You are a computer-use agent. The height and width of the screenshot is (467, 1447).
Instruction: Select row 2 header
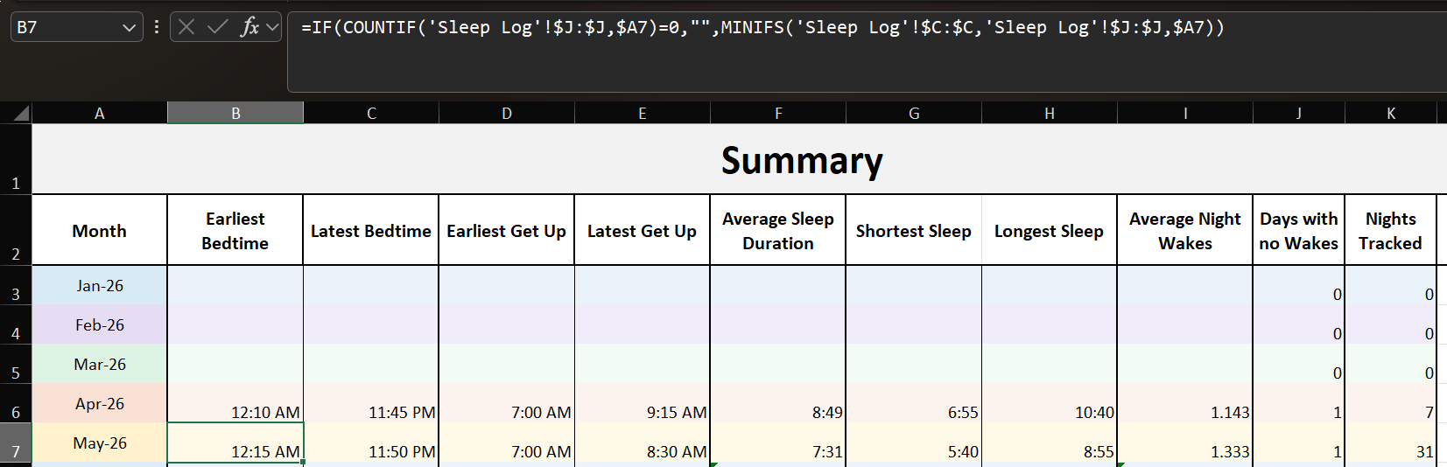[16, 230]
